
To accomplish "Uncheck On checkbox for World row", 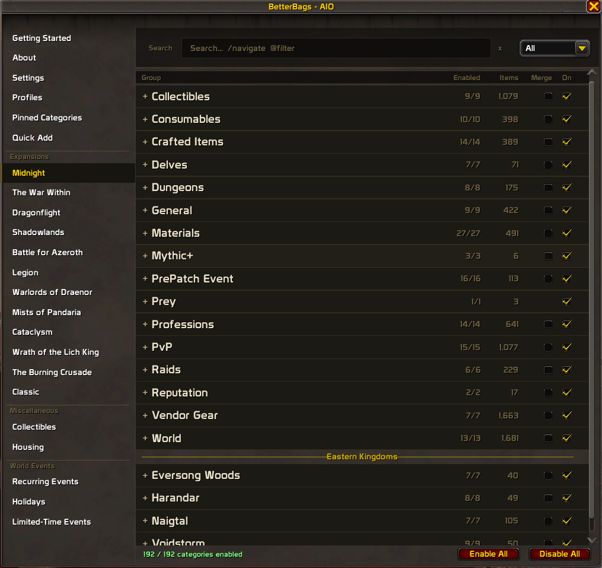I will tap(566, 438).
